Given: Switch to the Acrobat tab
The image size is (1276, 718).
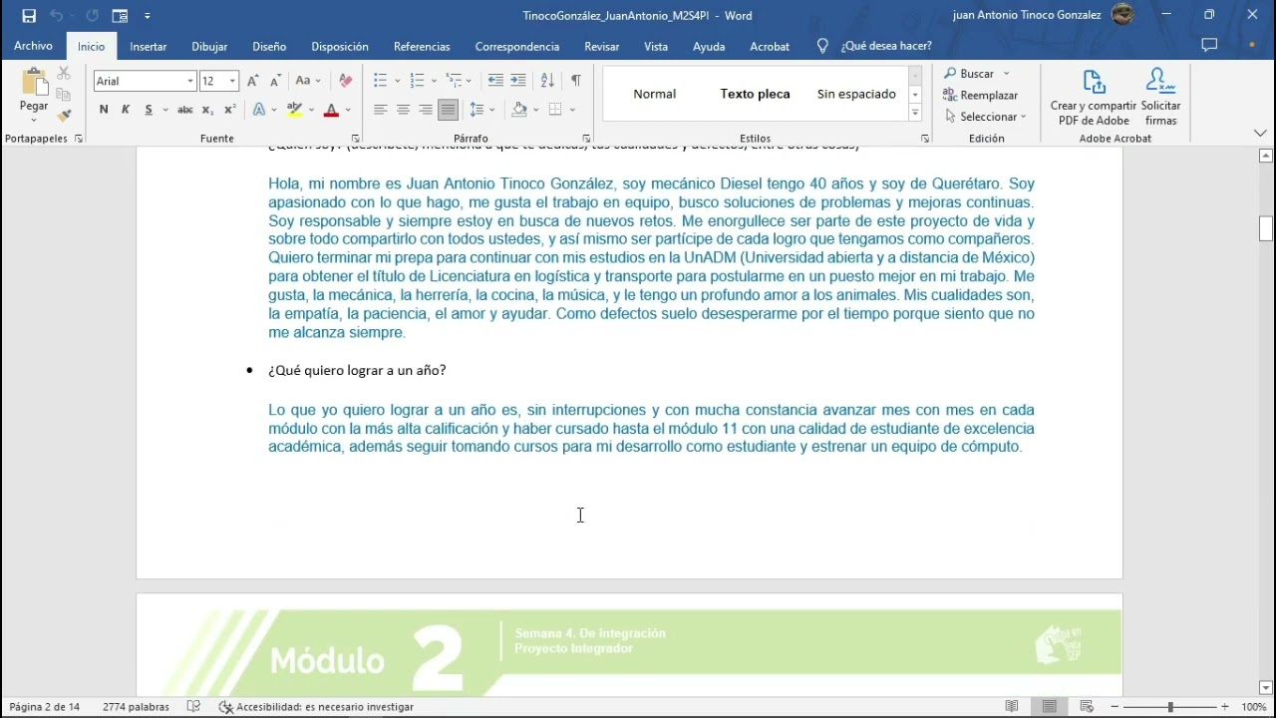Looking at the screenshot, I should (x=770, y=46).
